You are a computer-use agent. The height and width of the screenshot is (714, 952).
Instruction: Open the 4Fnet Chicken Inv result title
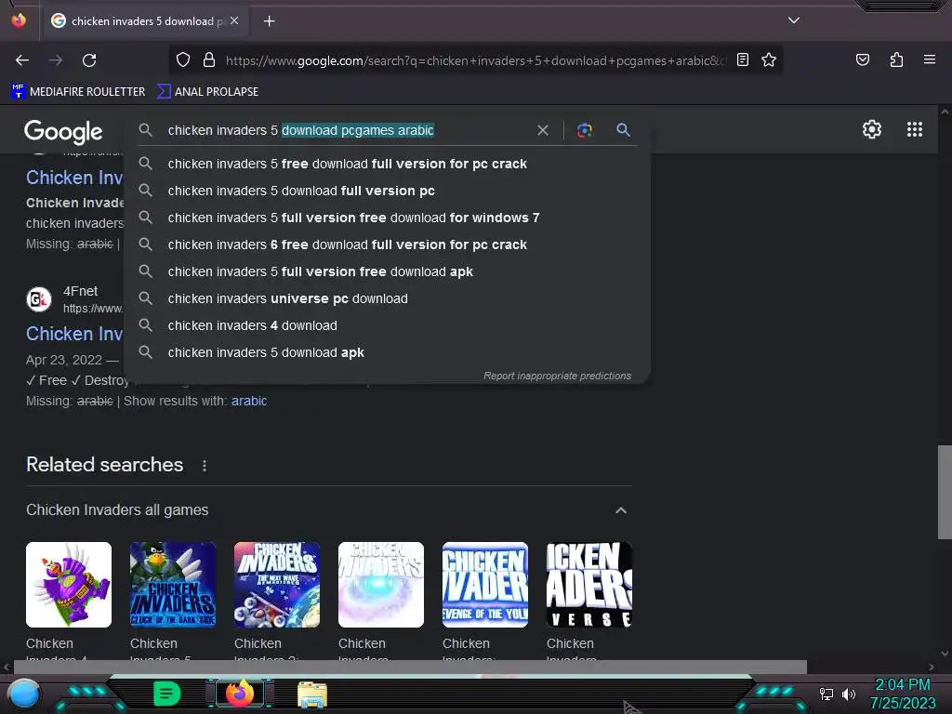point(74,334)
